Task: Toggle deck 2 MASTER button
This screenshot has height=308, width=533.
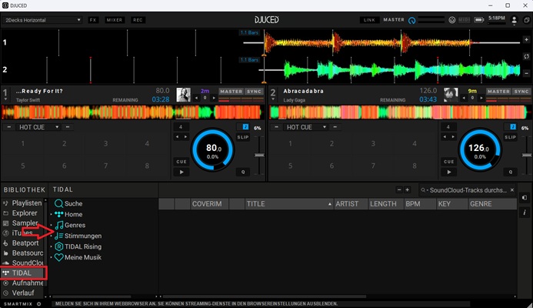Action: coord(498,92)
